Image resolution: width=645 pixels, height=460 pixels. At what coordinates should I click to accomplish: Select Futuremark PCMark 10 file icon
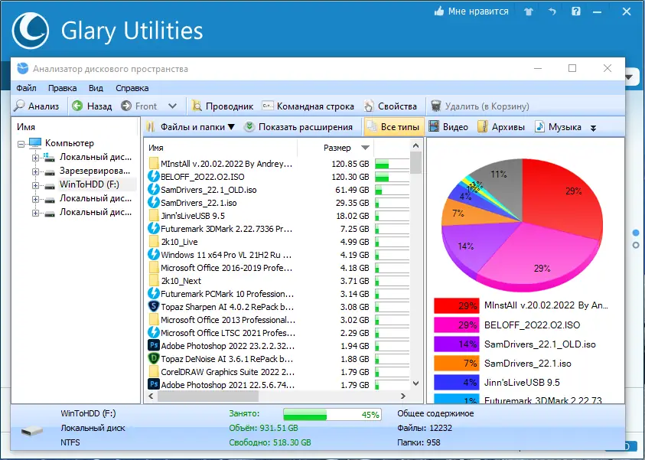click(154, 294)
